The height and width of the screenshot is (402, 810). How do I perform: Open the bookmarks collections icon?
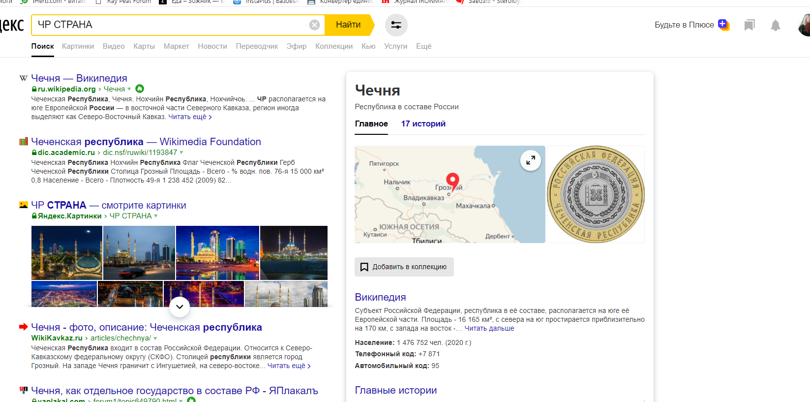point(749,25)
